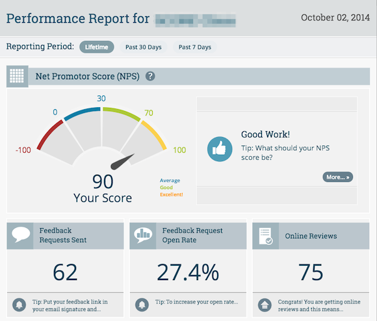Click the 'October 02, 2014' date
Screen dimensions: 377x321
[x=335, y=18]
